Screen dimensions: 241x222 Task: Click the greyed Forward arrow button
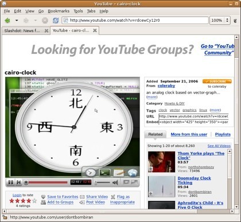26,20
